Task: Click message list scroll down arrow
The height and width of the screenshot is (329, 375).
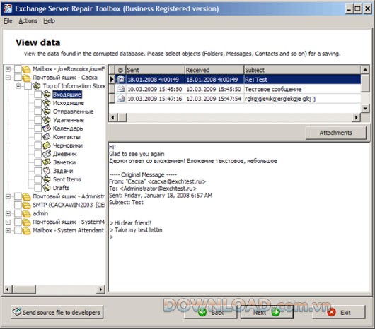Action: pos(365,108)
